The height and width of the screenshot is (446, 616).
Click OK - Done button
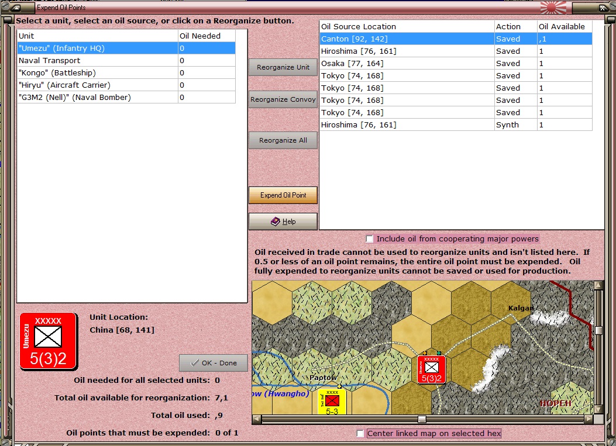[x=214, y=363]
